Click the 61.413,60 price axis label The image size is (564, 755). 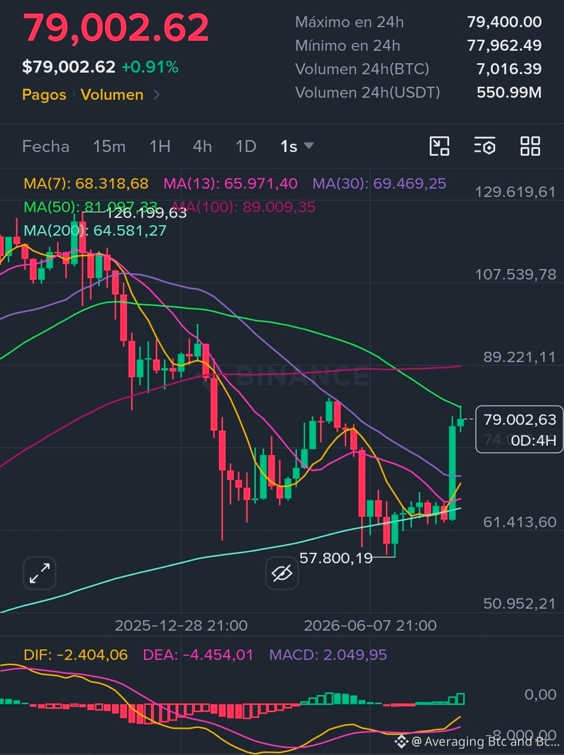pyautogui.click(x=520, y=522)
